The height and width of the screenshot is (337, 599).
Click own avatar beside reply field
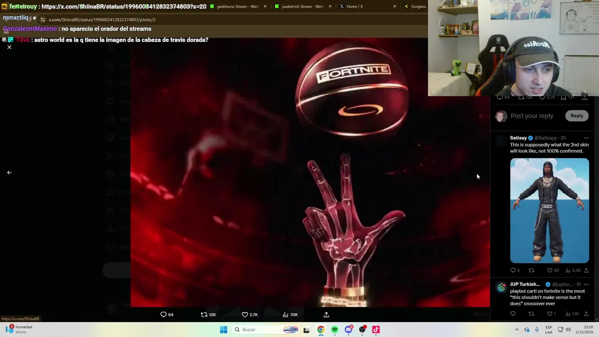click(501, 116)
